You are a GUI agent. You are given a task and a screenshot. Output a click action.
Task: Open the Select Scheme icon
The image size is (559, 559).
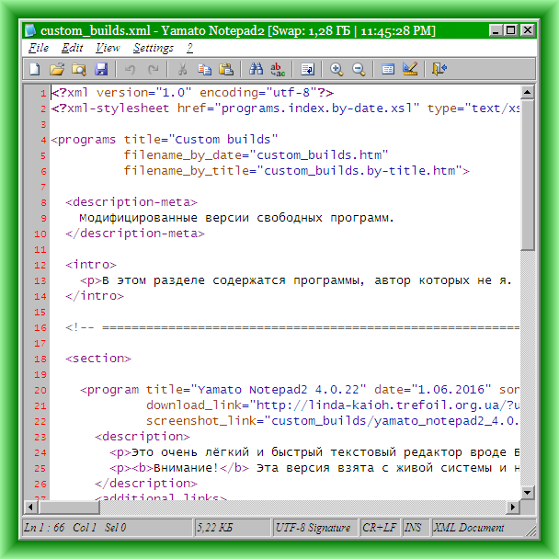point(388,69)
